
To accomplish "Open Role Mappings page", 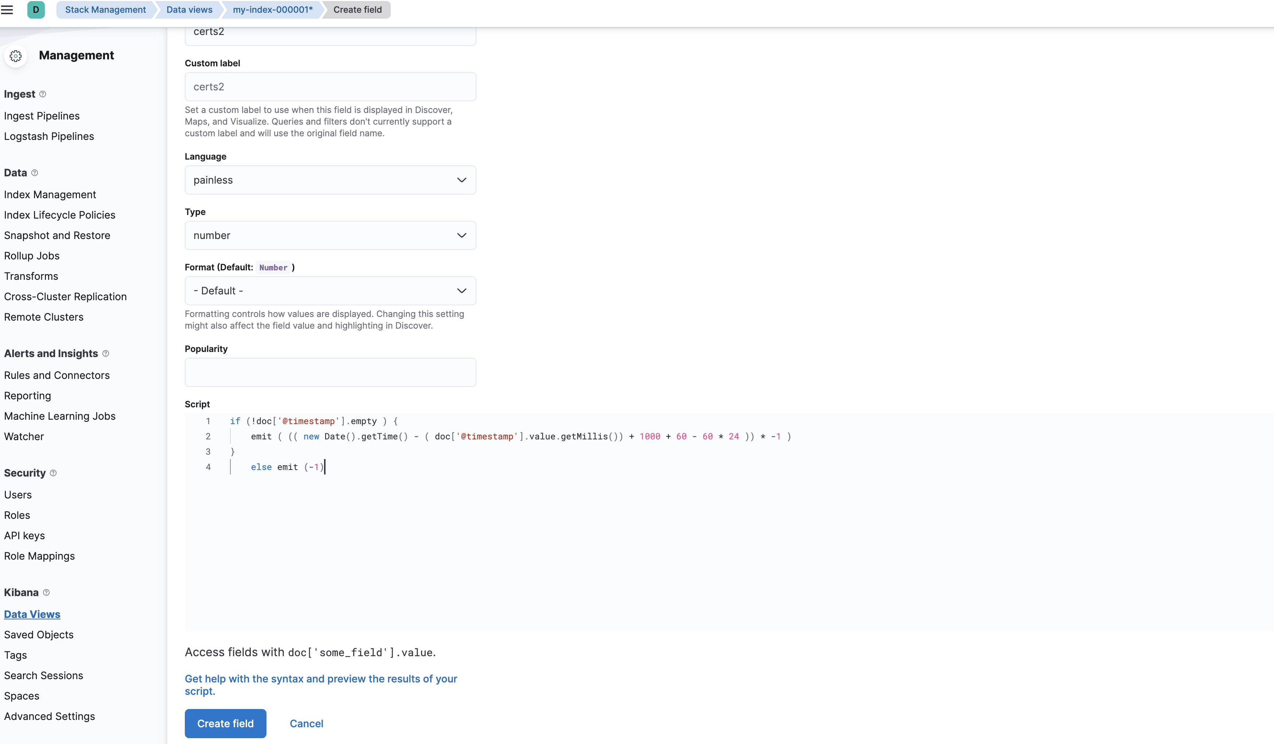I will [x=39, y=556].
